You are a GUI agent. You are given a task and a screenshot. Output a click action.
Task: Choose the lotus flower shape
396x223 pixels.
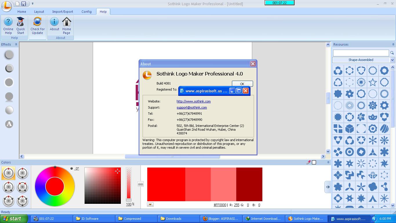[373, 117]
